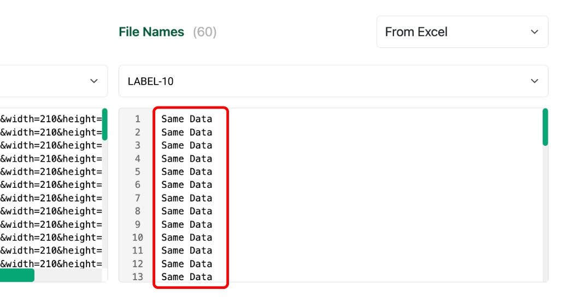The height and width of the screenshot is (302, 576).
Task: Click the chevron in the From Excel selector
Action: click(x=534, y=32)
